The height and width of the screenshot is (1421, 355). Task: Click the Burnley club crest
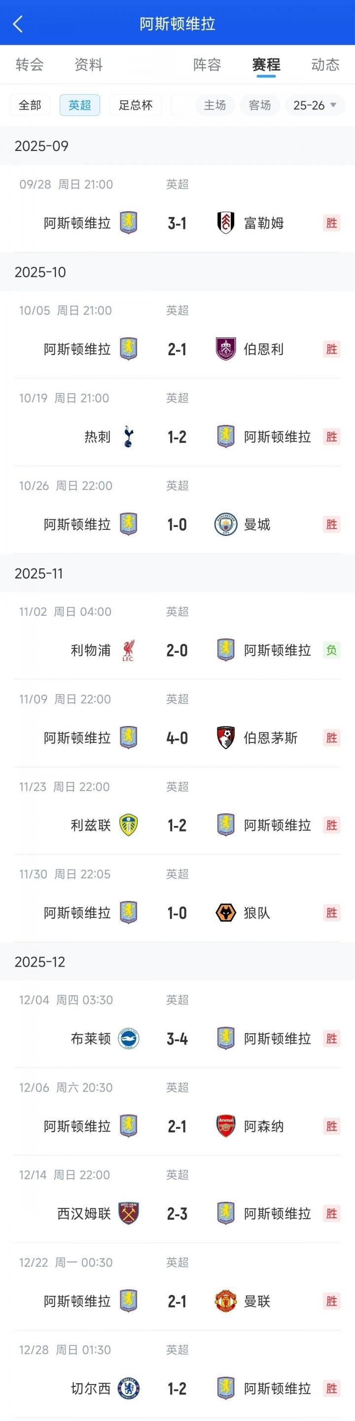pyautogui.click(x=226, y=349)
